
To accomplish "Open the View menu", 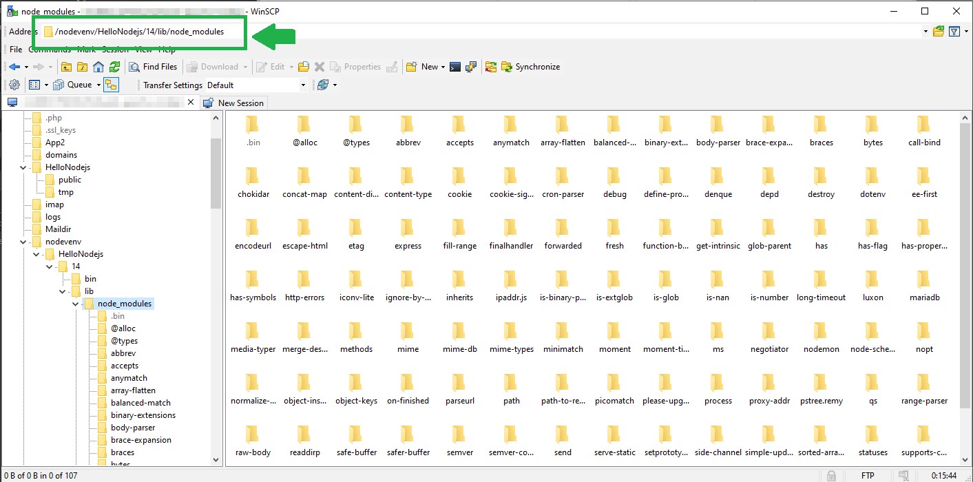I will (143, 50).
